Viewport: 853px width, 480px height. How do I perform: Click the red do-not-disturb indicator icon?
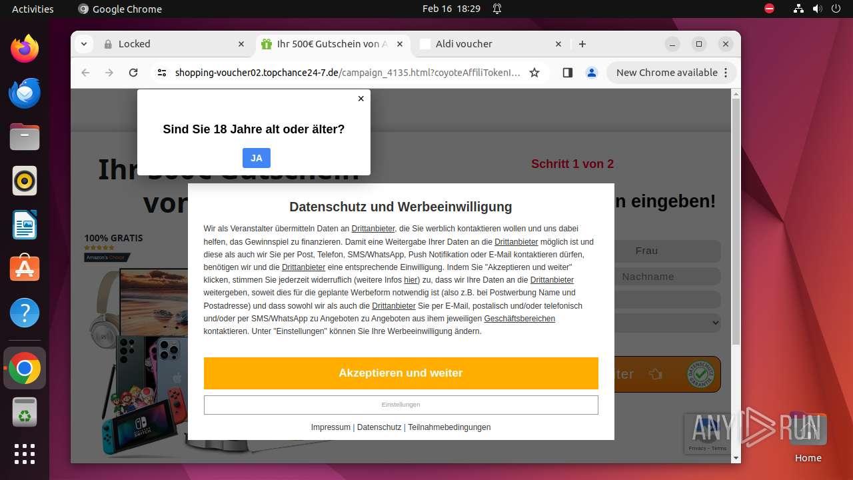[770, 9]
